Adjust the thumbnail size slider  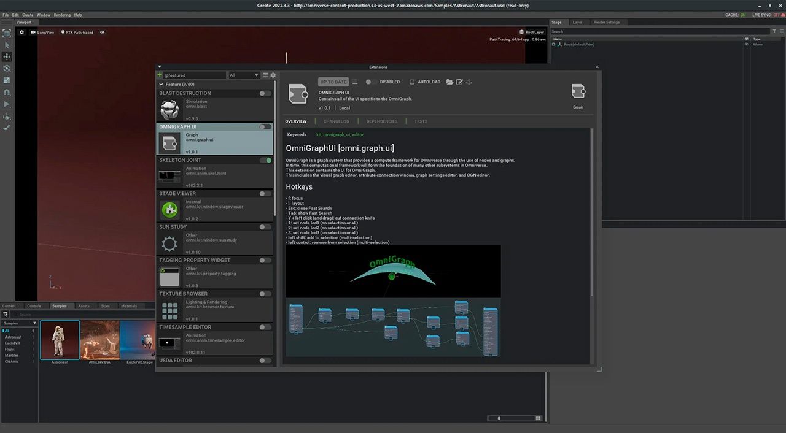pyautogui.click(x=499, y=418)
